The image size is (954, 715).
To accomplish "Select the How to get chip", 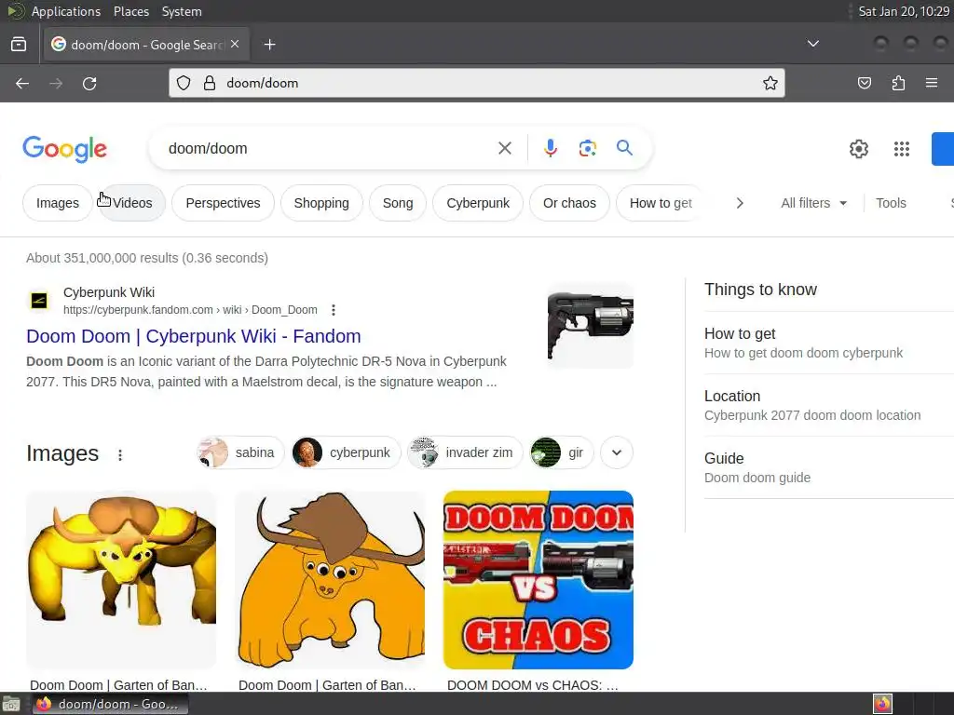I will click(x=661, y=203).
